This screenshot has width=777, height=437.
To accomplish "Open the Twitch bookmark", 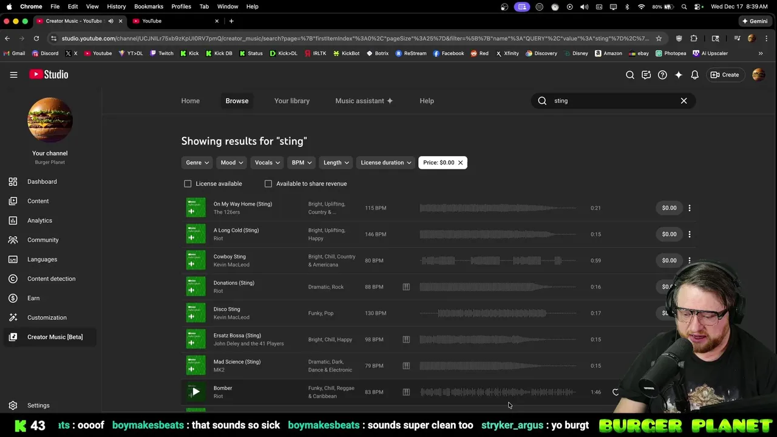I will (161, 53).
